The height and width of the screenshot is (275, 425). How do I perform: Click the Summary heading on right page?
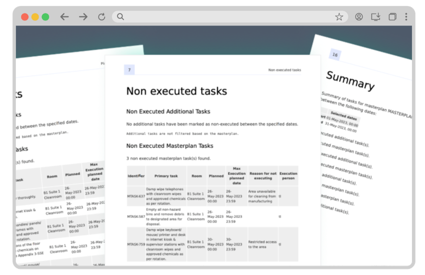(350, 81)
